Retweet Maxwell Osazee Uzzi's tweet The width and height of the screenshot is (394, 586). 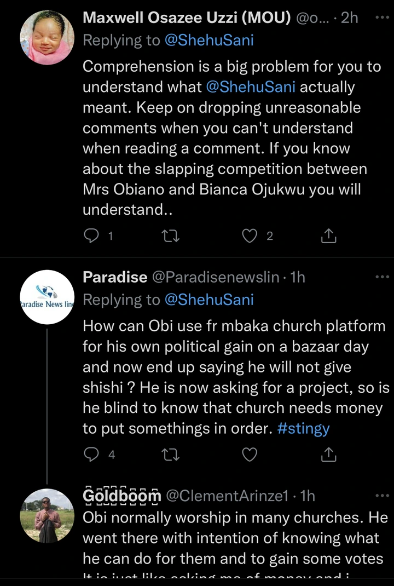171,236
